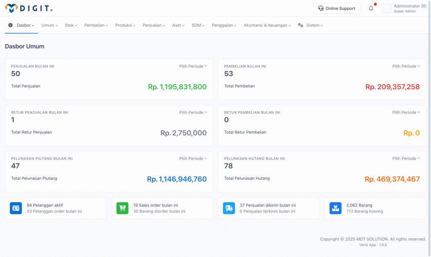
Task: Click the delivery truck icon
Action: click(229, 208)
